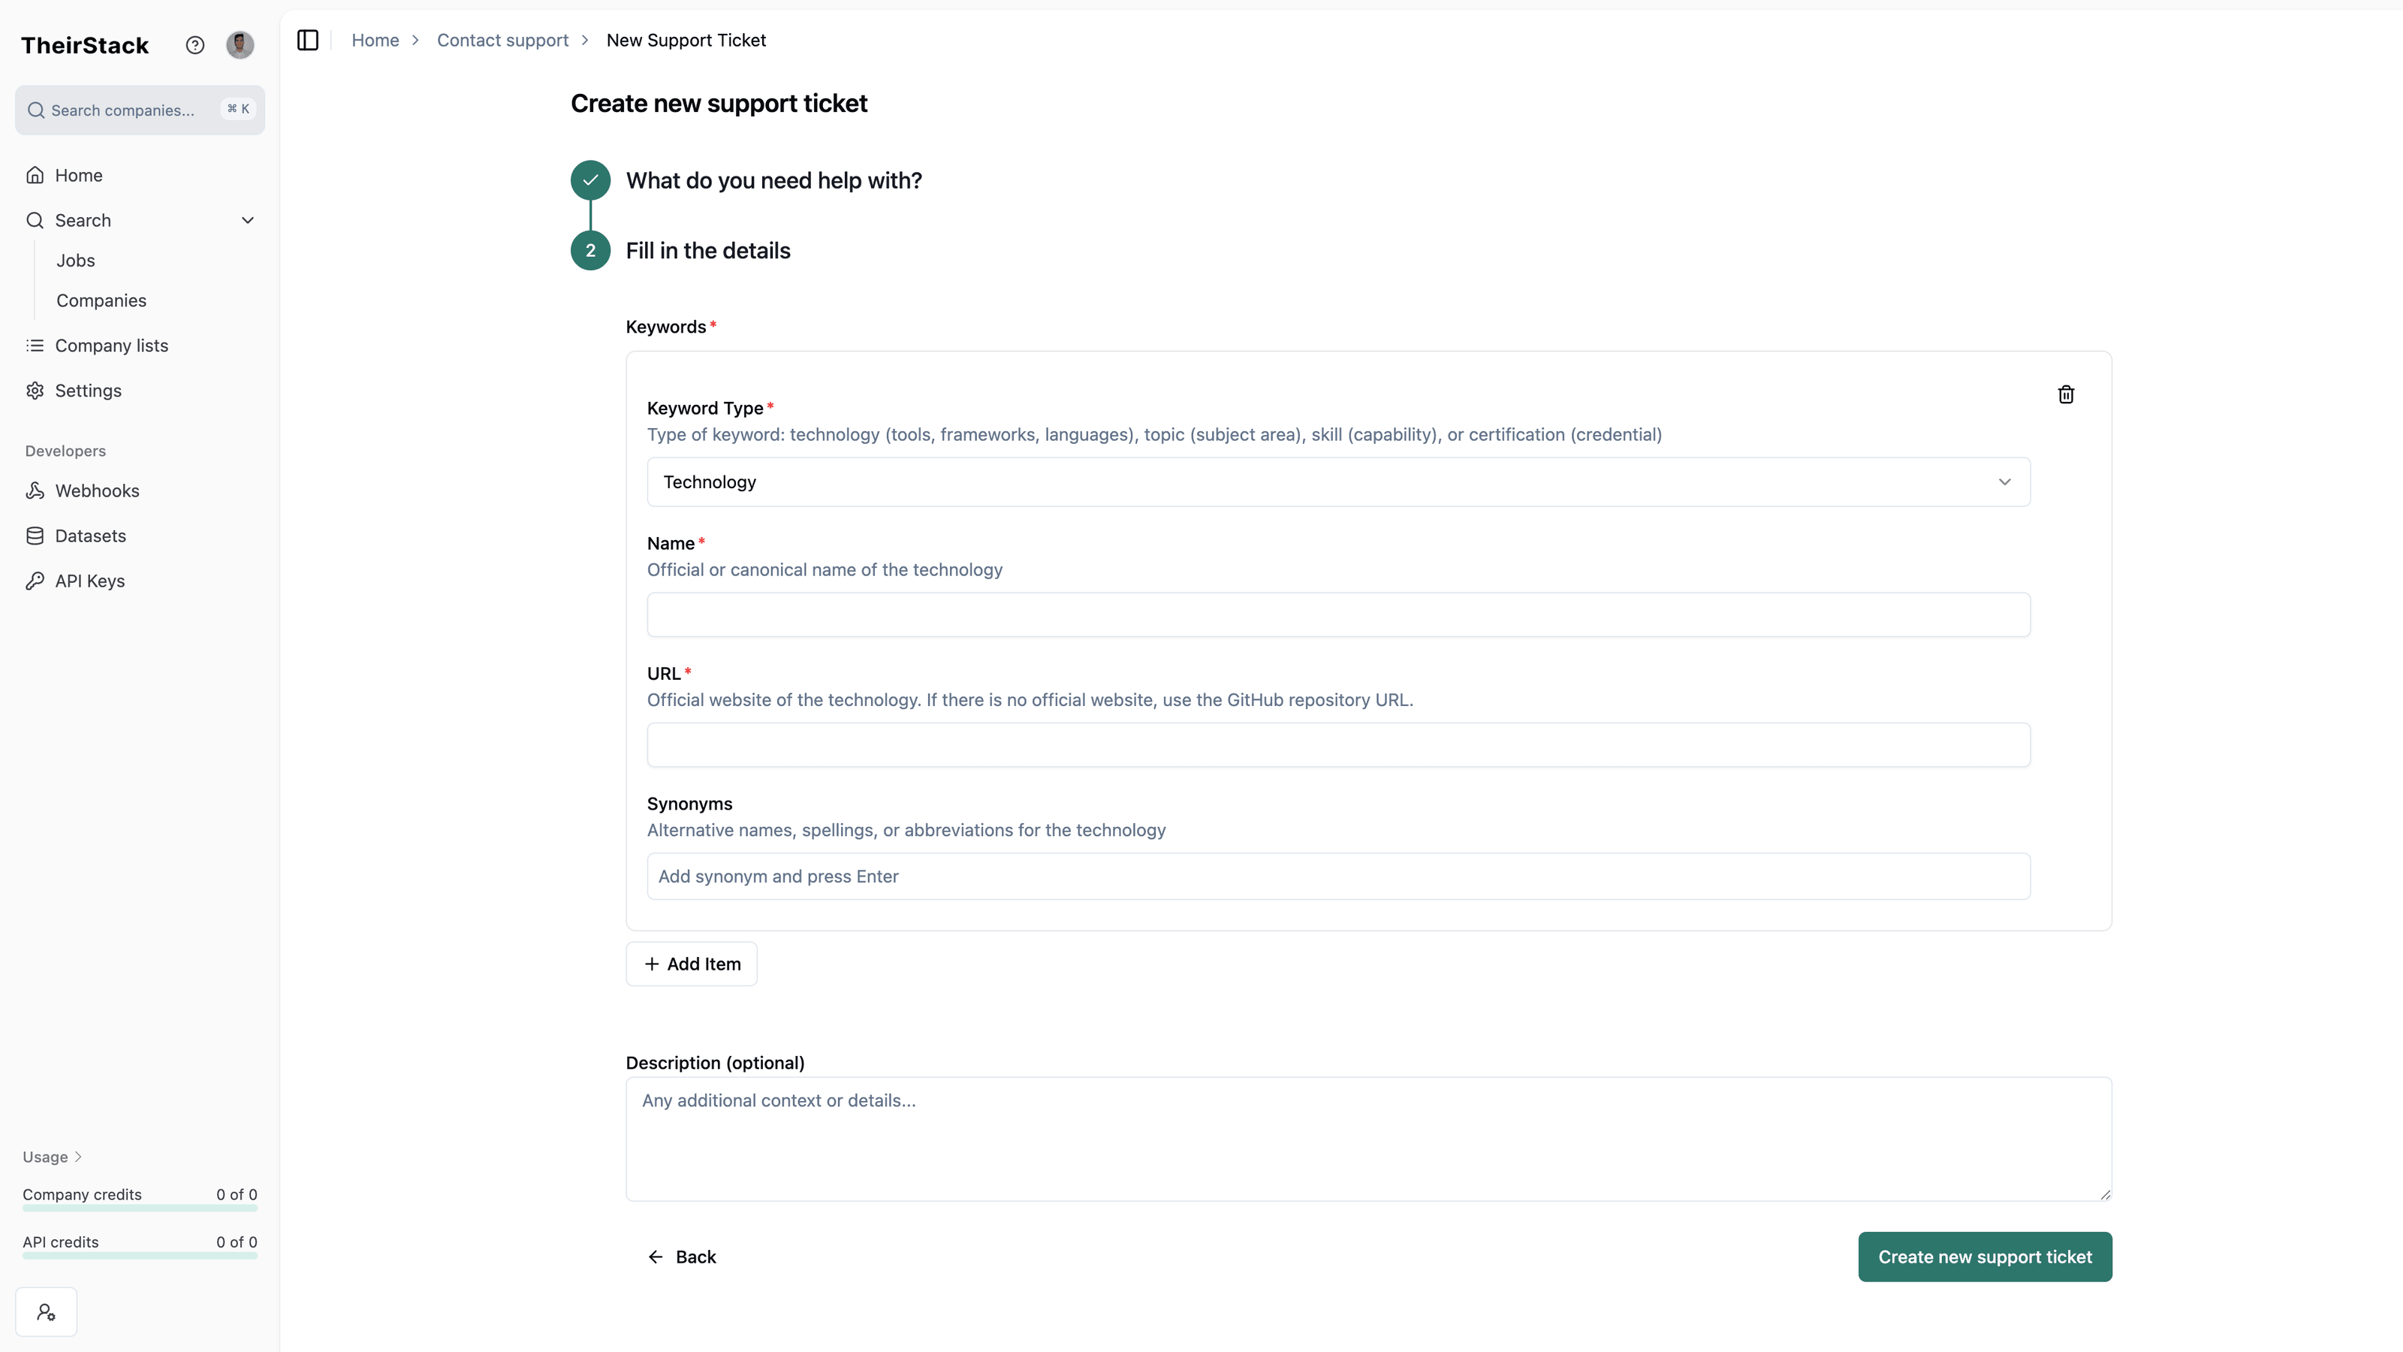Viewport: 2403px width, 1352px height.
Task: Click the Home house icon in sidebar
Action: [x=35, y=174]
